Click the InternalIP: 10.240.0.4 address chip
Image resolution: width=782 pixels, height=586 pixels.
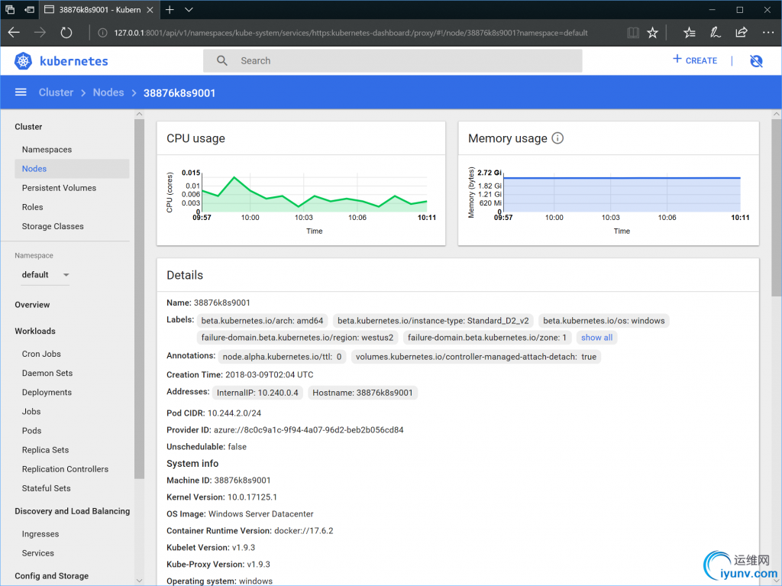257,393
